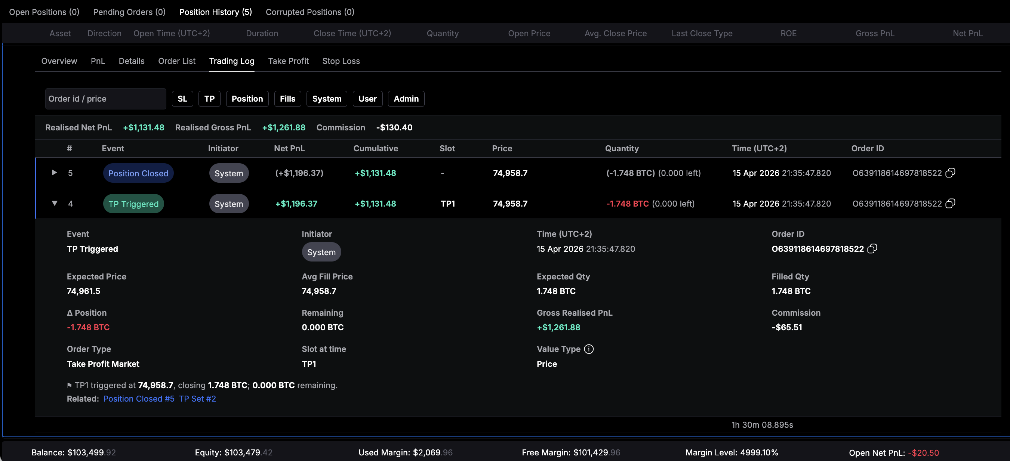
Task: Click the Value Type info icon
Action: (x=588, y=349)
